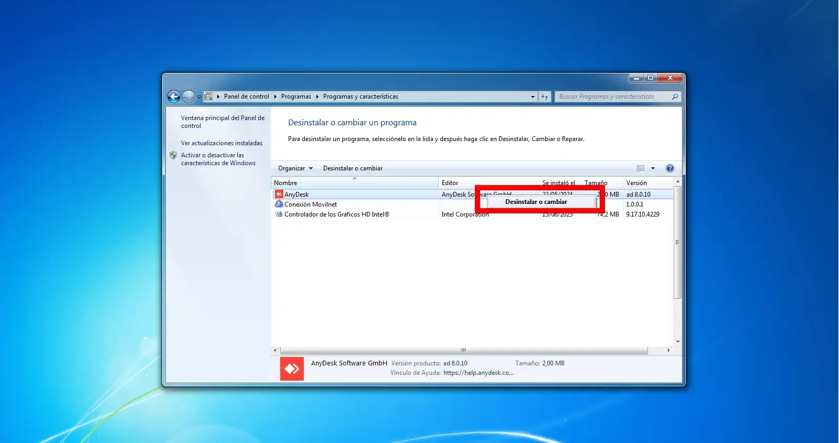
Task: Open the Organizar menu
Action: tap(295, 168)
